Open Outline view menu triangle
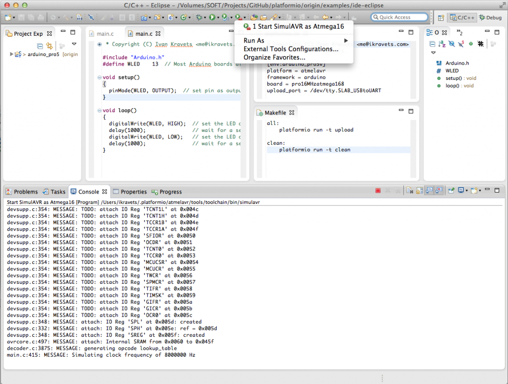508x384 pixels. 434,53
